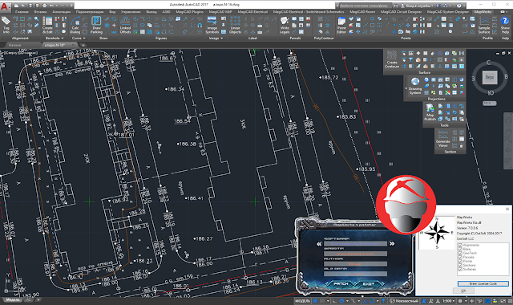
Task: Toggle the Surfaces checkbox
Action: [460, 269]
